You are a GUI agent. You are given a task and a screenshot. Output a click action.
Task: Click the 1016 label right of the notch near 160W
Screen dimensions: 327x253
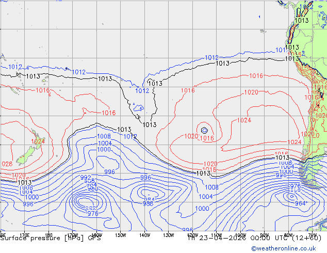coord(108,113)
